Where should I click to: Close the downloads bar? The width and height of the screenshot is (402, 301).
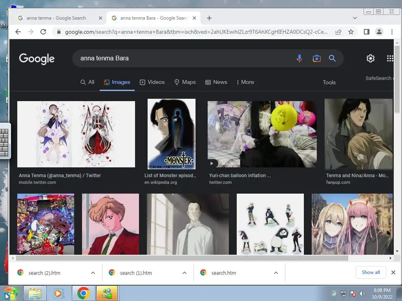tap(393, 272)
